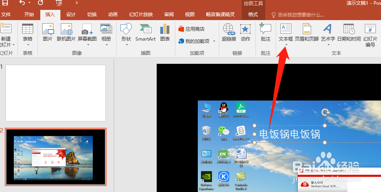Expand the 艺术字 dropdown arrow
The image size is (381, 192).
pyautogui.click(x=328, y=45)
